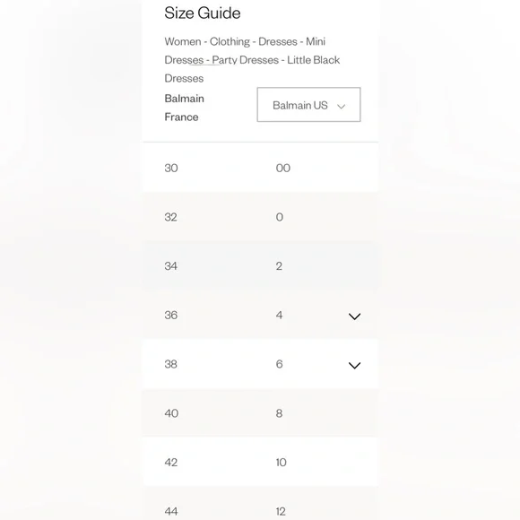Click the US size 10 value
Image resolution: width=520 pixels, height=520 pixels.
[282, 463]
